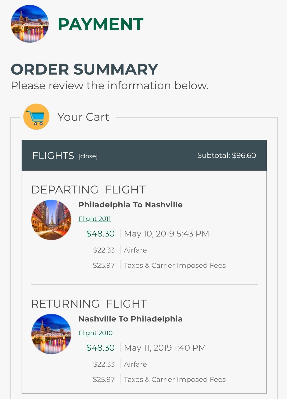
Task: Click the May 10, 2019 5:43 PM date
Action: [x=166, y=234]
